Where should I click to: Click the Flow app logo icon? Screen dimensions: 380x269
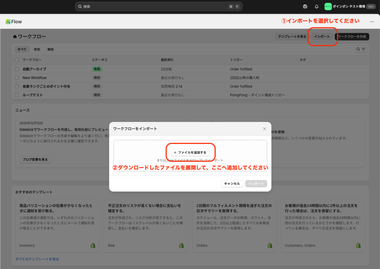[8, 22]
